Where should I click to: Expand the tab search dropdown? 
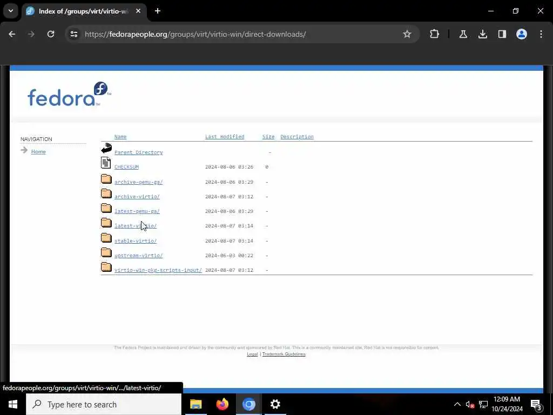click(11, 11)
